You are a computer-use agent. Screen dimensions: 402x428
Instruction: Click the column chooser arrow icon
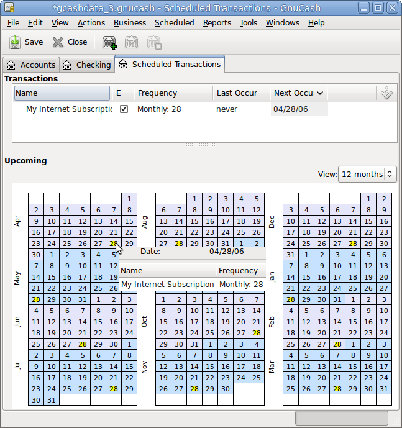[386, 93]
